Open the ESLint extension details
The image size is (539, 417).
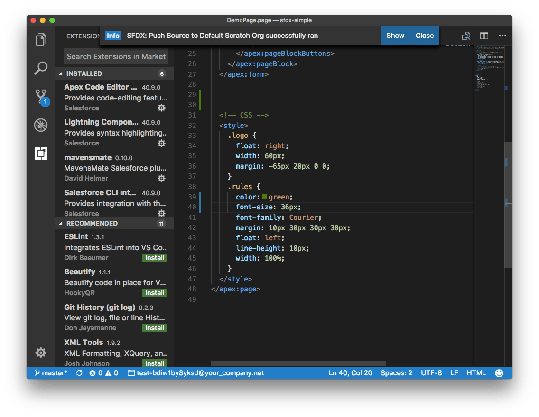pos(115,247)
